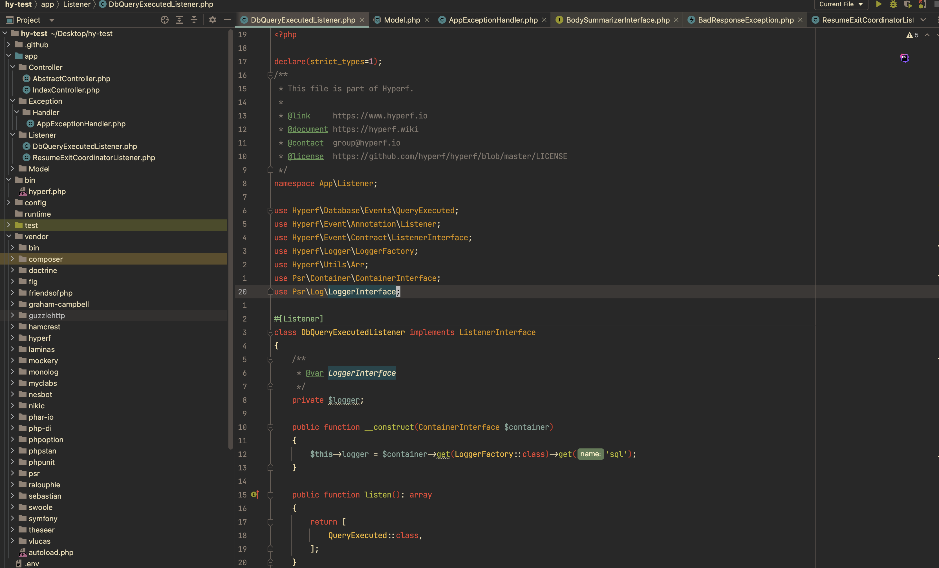939x568 pixels.
Task: Click the warnings indicator showing 5 problems
Action: [x=912, y=35]
